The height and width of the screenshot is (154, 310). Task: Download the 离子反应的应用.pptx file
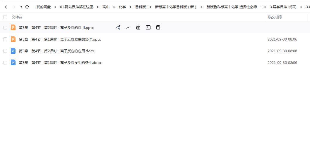[128, 27]
